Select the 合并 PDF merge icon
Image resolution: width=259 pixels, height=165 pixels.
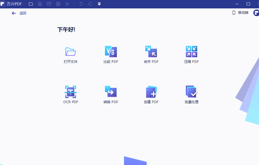pyautogui.click(x=151, y=52)
